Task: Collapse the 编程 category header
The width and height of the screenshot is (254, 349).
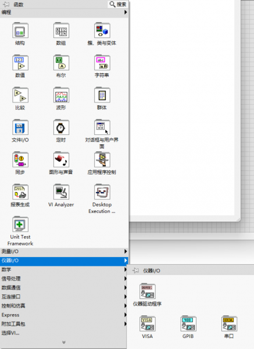Action: point(64,12)
